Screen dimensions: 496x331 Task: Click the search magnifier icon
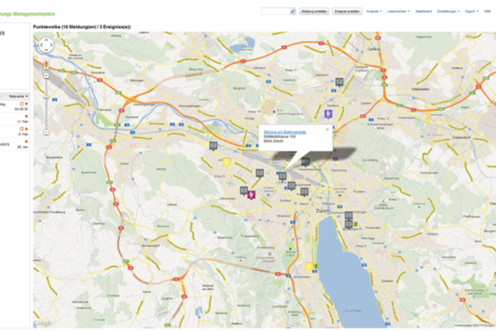pyautogui.click(x=293, y=11)
